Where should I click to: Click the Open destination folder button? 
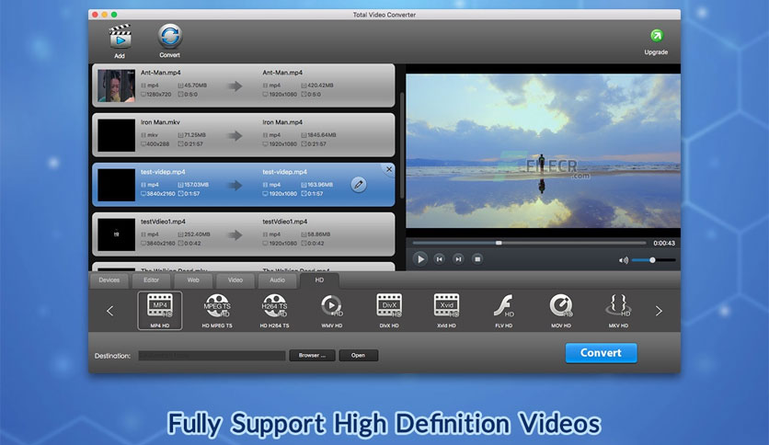pyautogui.click(x=358, y=355)
